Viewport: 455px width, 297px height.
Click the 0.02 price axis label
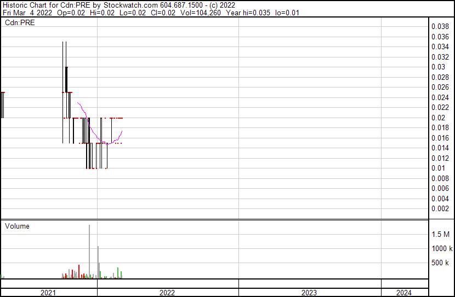coord(439,118)
